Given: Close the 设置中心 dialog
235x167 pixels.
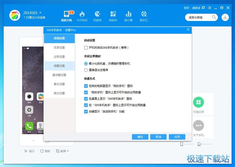Looking at the screenshot, I should click(188, 30).
